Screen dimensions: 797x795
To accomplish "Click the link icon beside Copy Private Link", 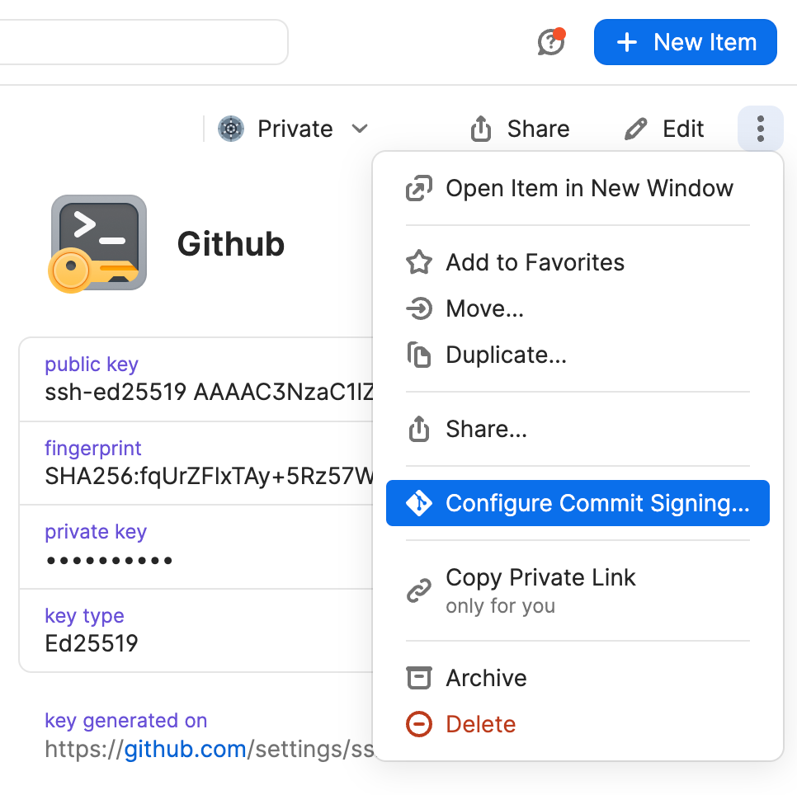I will pos(419,590).
